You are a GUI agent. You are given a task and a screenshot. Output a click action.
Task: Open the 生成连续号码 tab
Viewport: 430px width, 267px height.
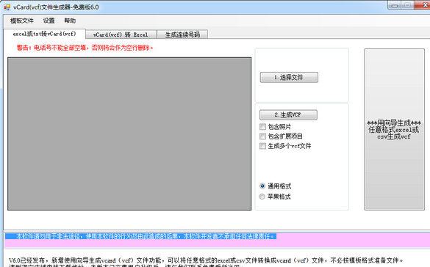[182, 34]
